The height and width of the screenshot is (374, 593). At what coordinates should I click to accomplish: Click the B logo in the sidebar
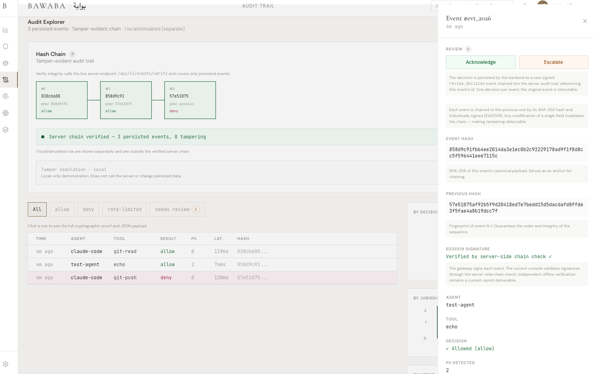[5, 6]
